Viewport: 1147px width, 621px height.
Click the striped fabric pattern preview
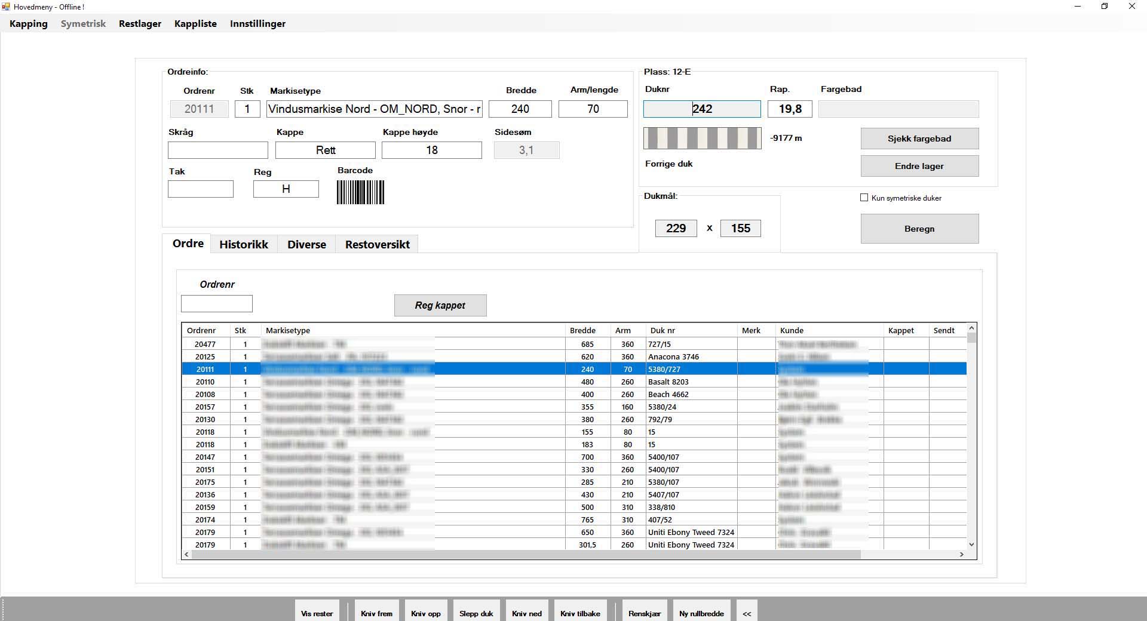[x=702, y=138]
